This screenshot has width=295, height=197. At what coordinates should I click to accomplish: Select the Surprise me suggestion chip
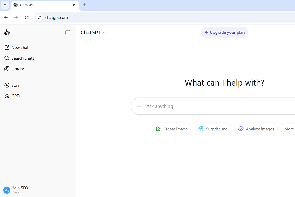212,129
